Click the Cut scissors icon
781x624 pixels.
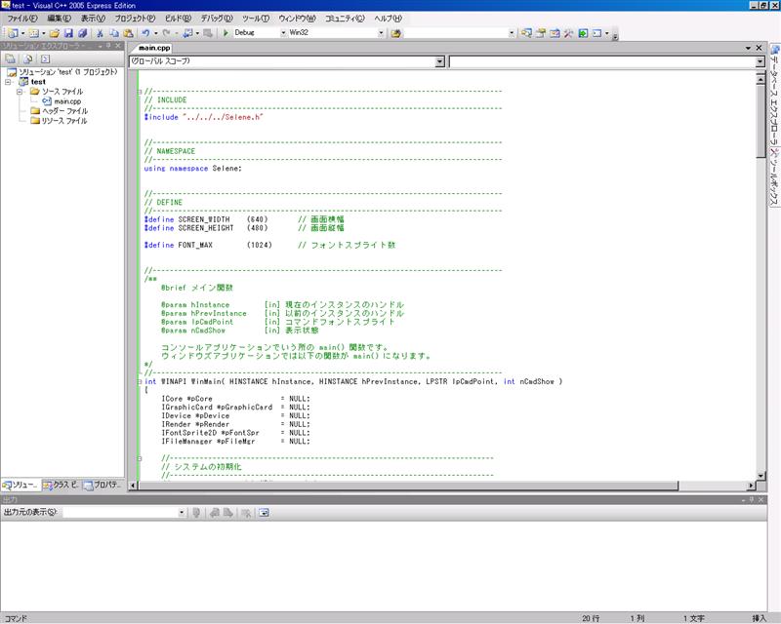pos(100,33)
